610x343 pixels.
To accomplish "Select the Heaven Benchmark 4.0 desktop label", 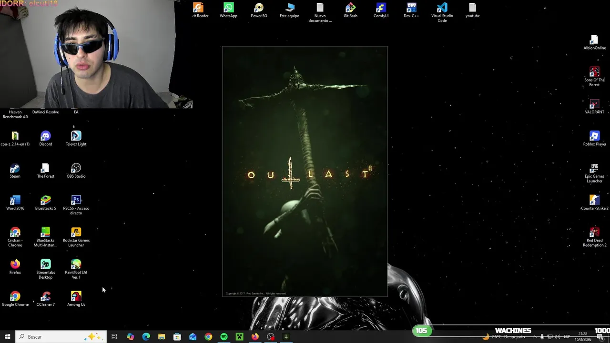I will [15, 114].
